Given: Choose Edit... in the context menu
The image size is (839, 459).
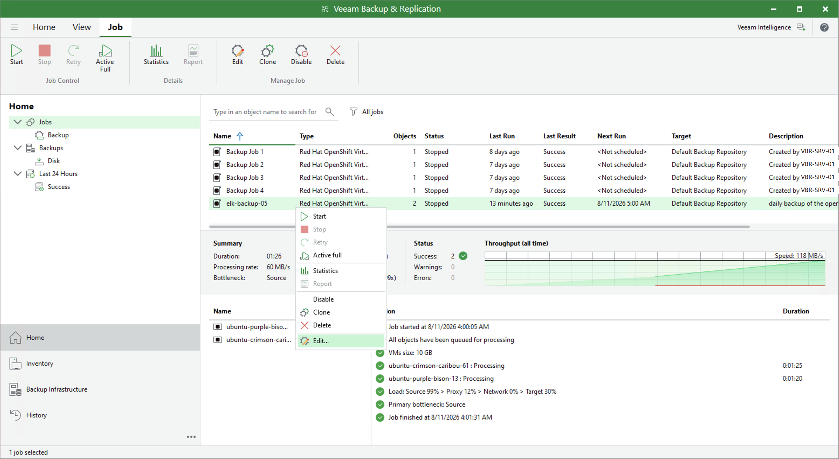Looking at the screenshot, I should pyautogui.click(x=341, y=341).
